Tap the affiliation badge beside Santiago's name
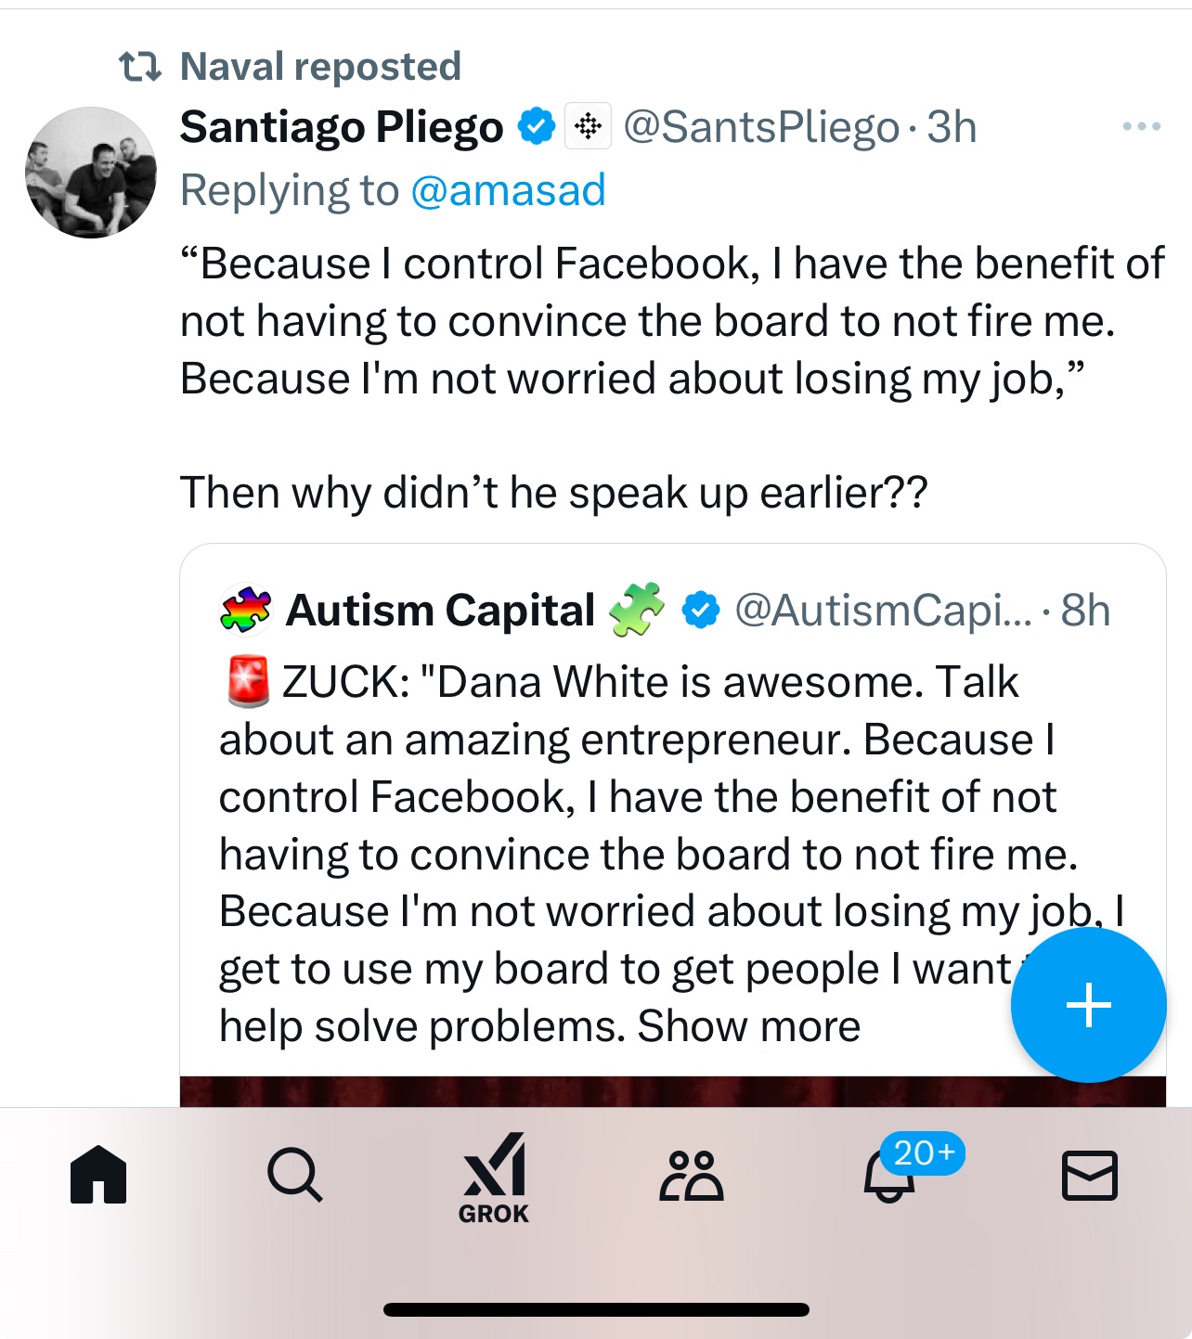This screenshot has width=1192, height=1339. [588, 126]
